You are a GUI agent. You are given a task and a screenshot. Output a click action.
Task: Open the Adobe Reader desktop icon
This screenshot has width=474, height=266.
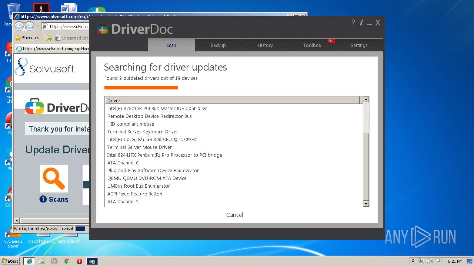tap(41, 8)
